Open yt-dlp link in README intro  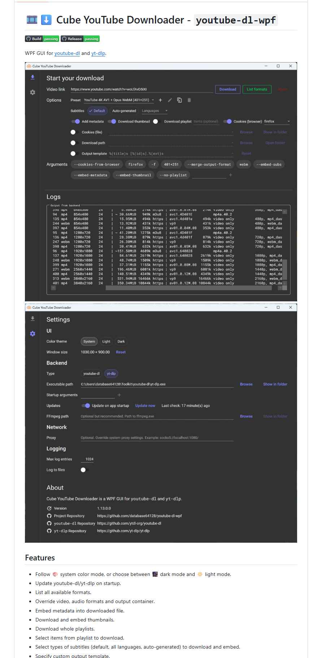98,53
